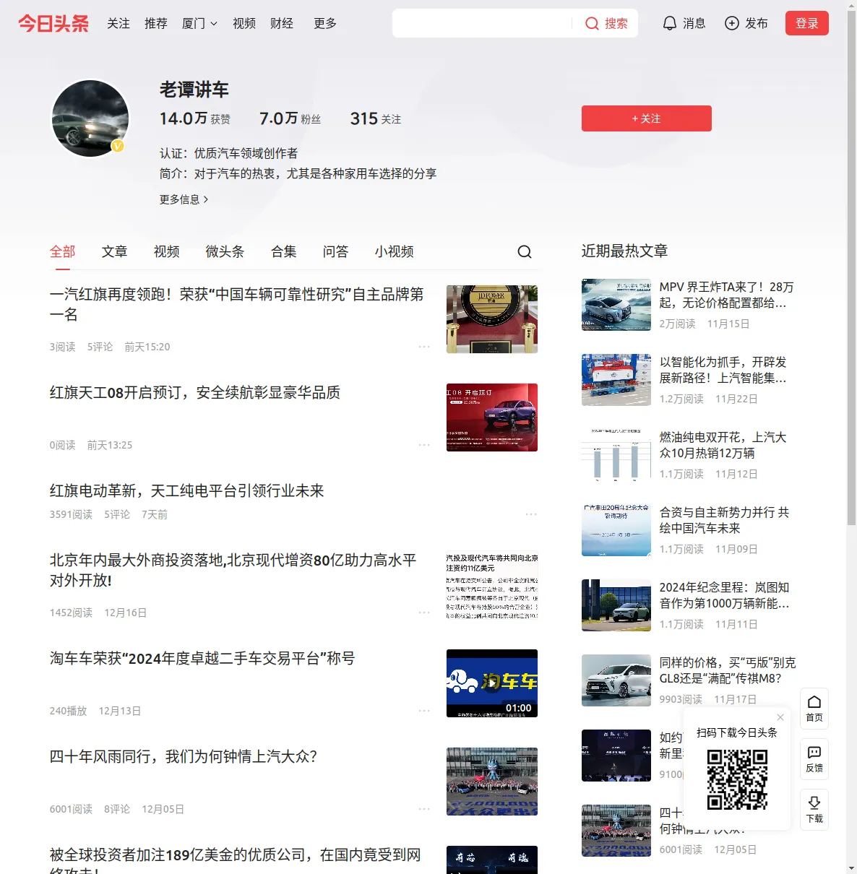
Task: Open more options for 红旗电动革新 article
Action: 531,514
